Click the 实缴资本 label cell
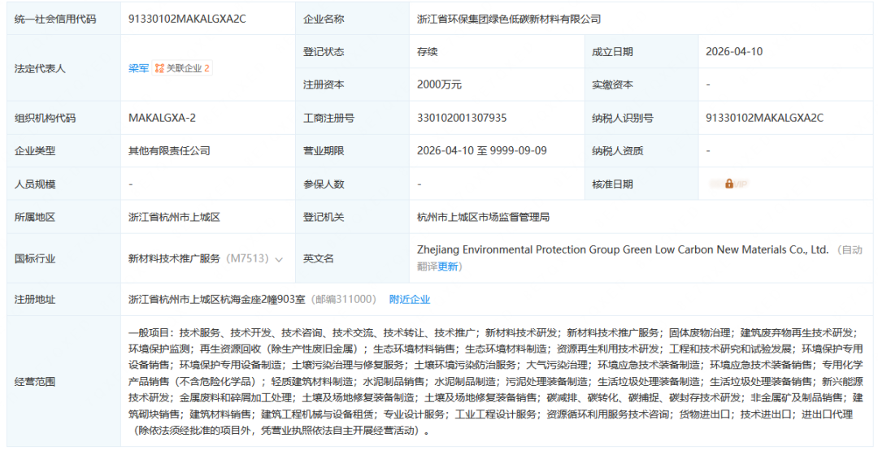The width and height of the screenshot is (878, 455). point(641,84)
